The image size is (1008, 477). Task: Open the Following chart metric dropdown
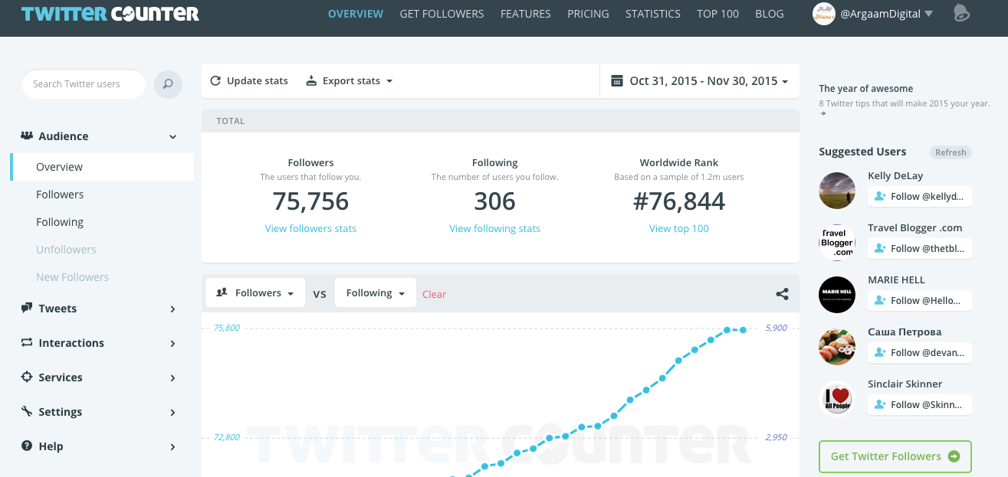(376, 292)
